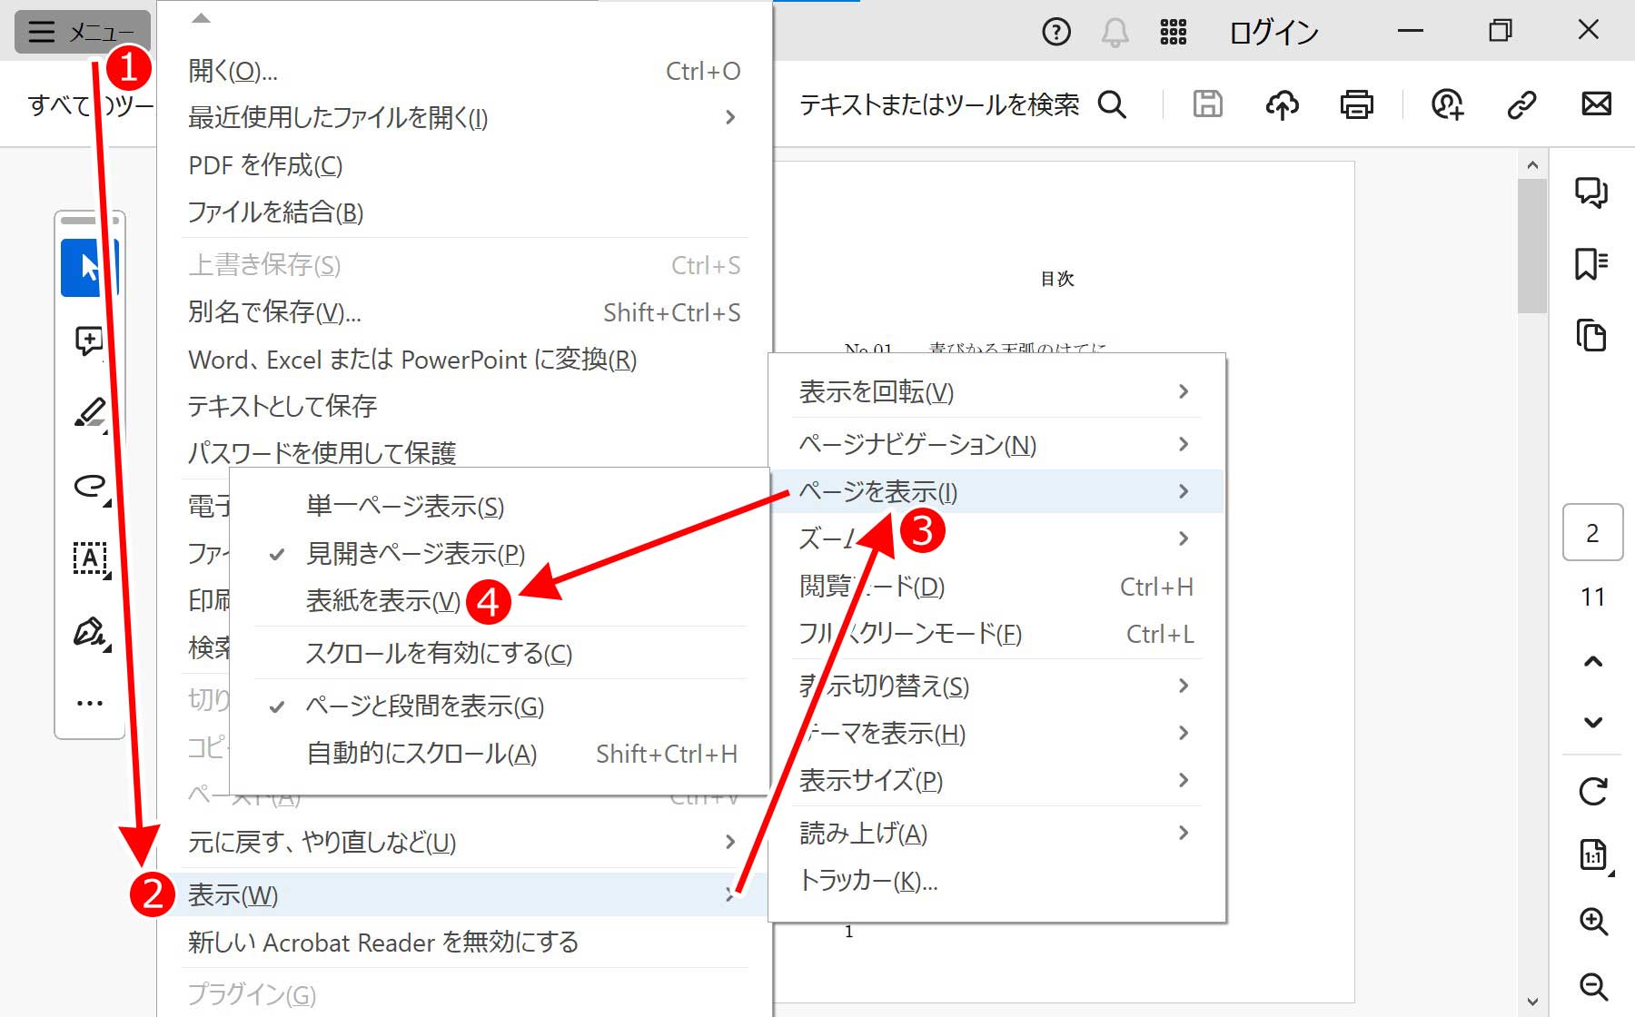Image resolution: width=1635 pixels, height=1017 pixels.
Task: Choose 開く(O)... menu item
Action: click(x=463, y=71)
